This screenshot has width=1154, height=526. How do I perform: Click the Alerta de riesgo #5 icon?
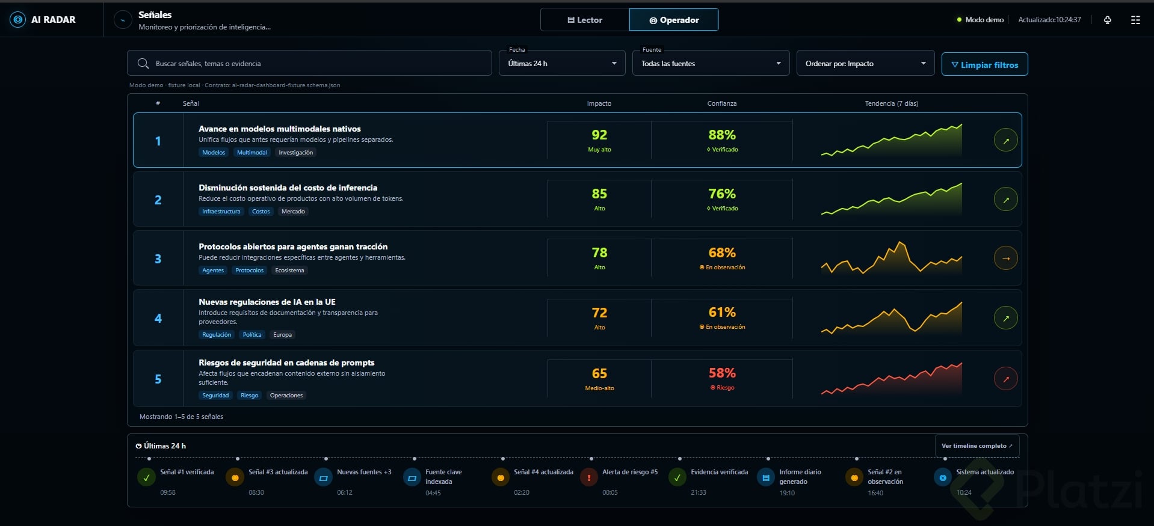[x=589, y=477]
